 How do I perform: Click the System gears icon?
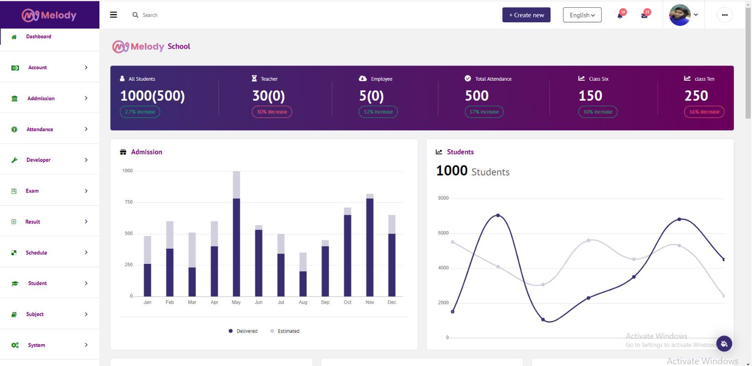coord(15,345)
